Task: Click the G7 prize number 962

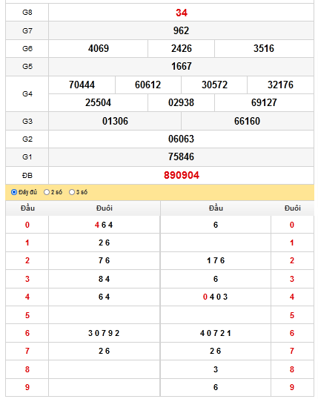Action: pyautogui.click(x=181, y=31)
